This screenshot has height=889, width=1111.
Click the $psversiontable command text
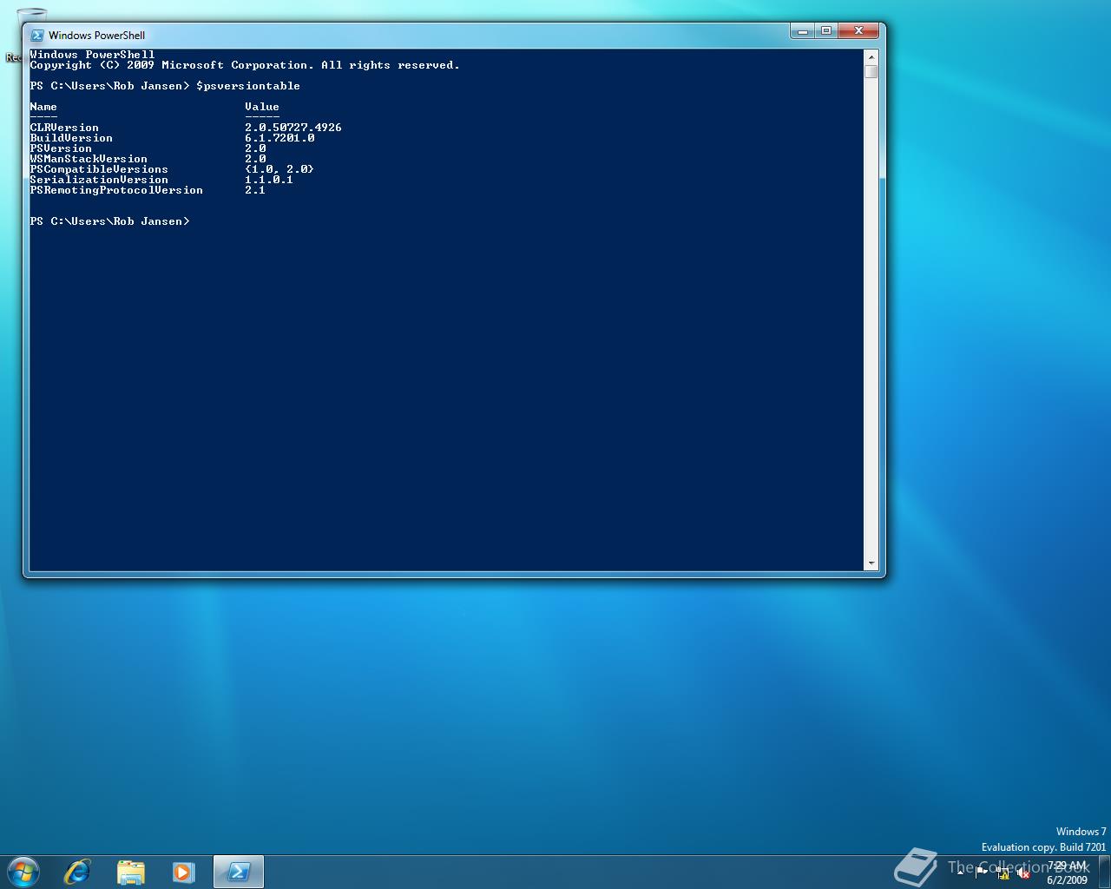tap(248, 86)
